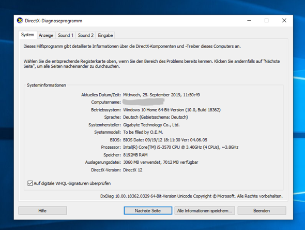This screenshot has height=230, width=305.
Task: Click the To be filled by O.E.M. value
Action: point(143,132)
